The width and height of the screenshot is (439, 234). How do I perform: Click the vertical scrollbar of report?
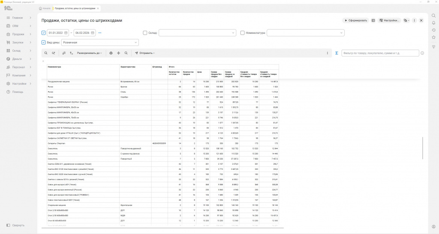coord(422,148)
